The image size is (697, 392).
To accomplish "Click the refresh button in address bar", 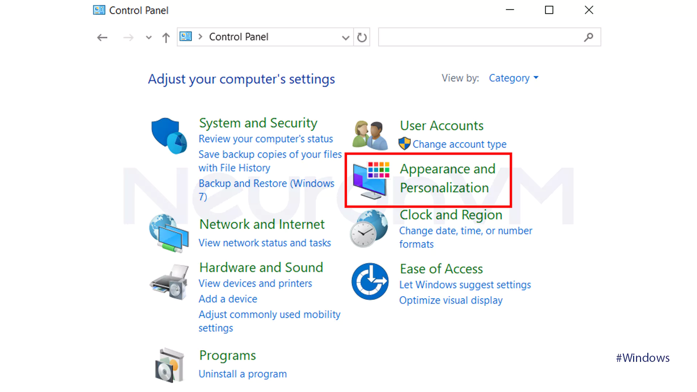I will pos(362,37).
